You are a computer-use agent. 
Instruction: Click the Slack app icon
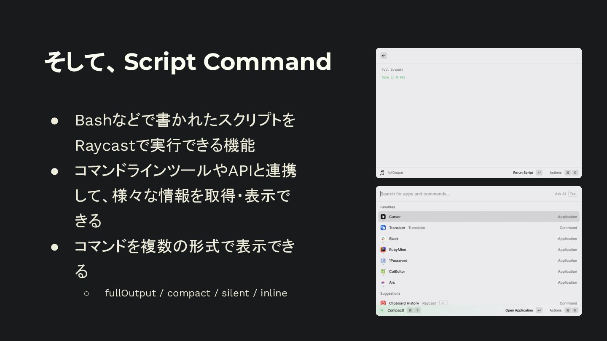[383, 239]
